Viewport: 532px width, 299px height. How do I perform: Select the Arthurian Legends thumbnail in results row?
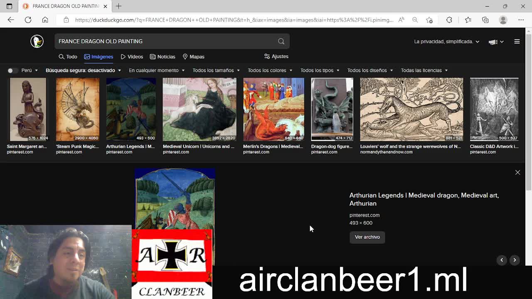pyautogui.click(x=131, y=110)
